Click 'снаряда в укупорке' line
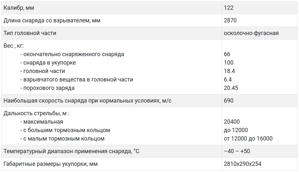Screen dimensions: 299x172 [48, 63]
